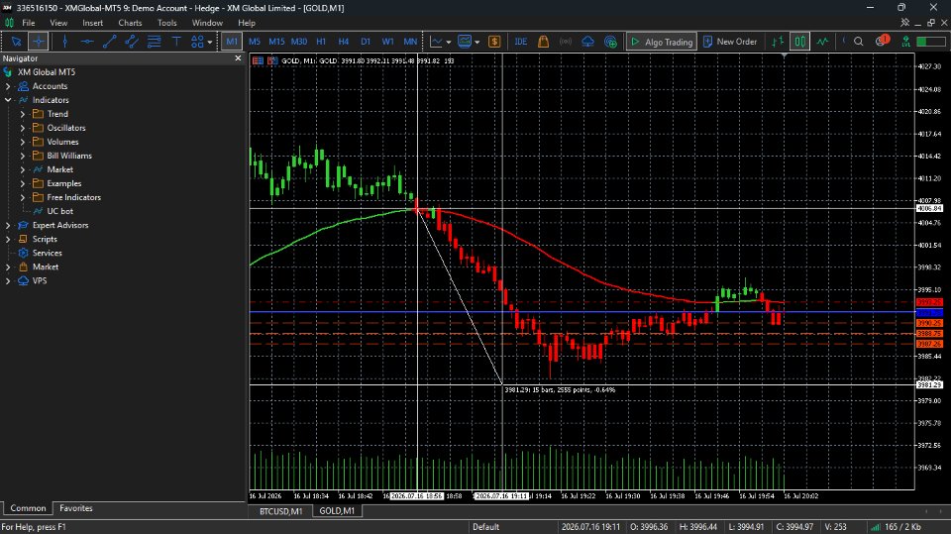Open the File menu
This screenshot has width=951, height=534.
coord(28,23)
